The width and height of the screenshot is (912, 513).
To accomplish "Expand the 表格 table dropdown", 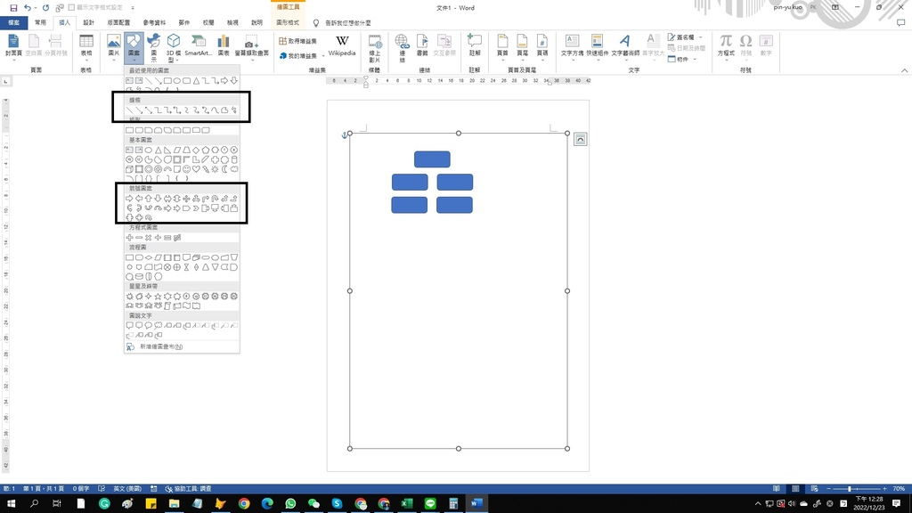I will (x=86, y=48).
